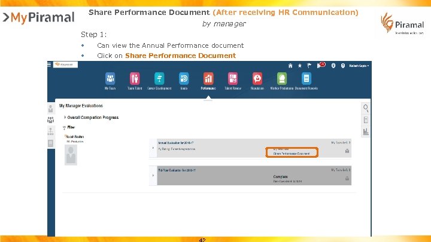Click My Tasks Left in Mid-Year Evaluation row
Image resolution: width=431 pixels, height=242 pixels.
pyautogui.click(x=341, y=170)
